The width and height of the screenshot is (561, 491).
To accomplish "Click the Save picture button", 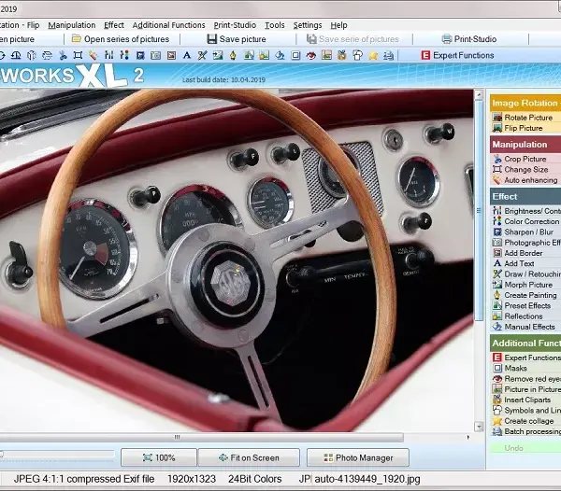I will point(237,39).
